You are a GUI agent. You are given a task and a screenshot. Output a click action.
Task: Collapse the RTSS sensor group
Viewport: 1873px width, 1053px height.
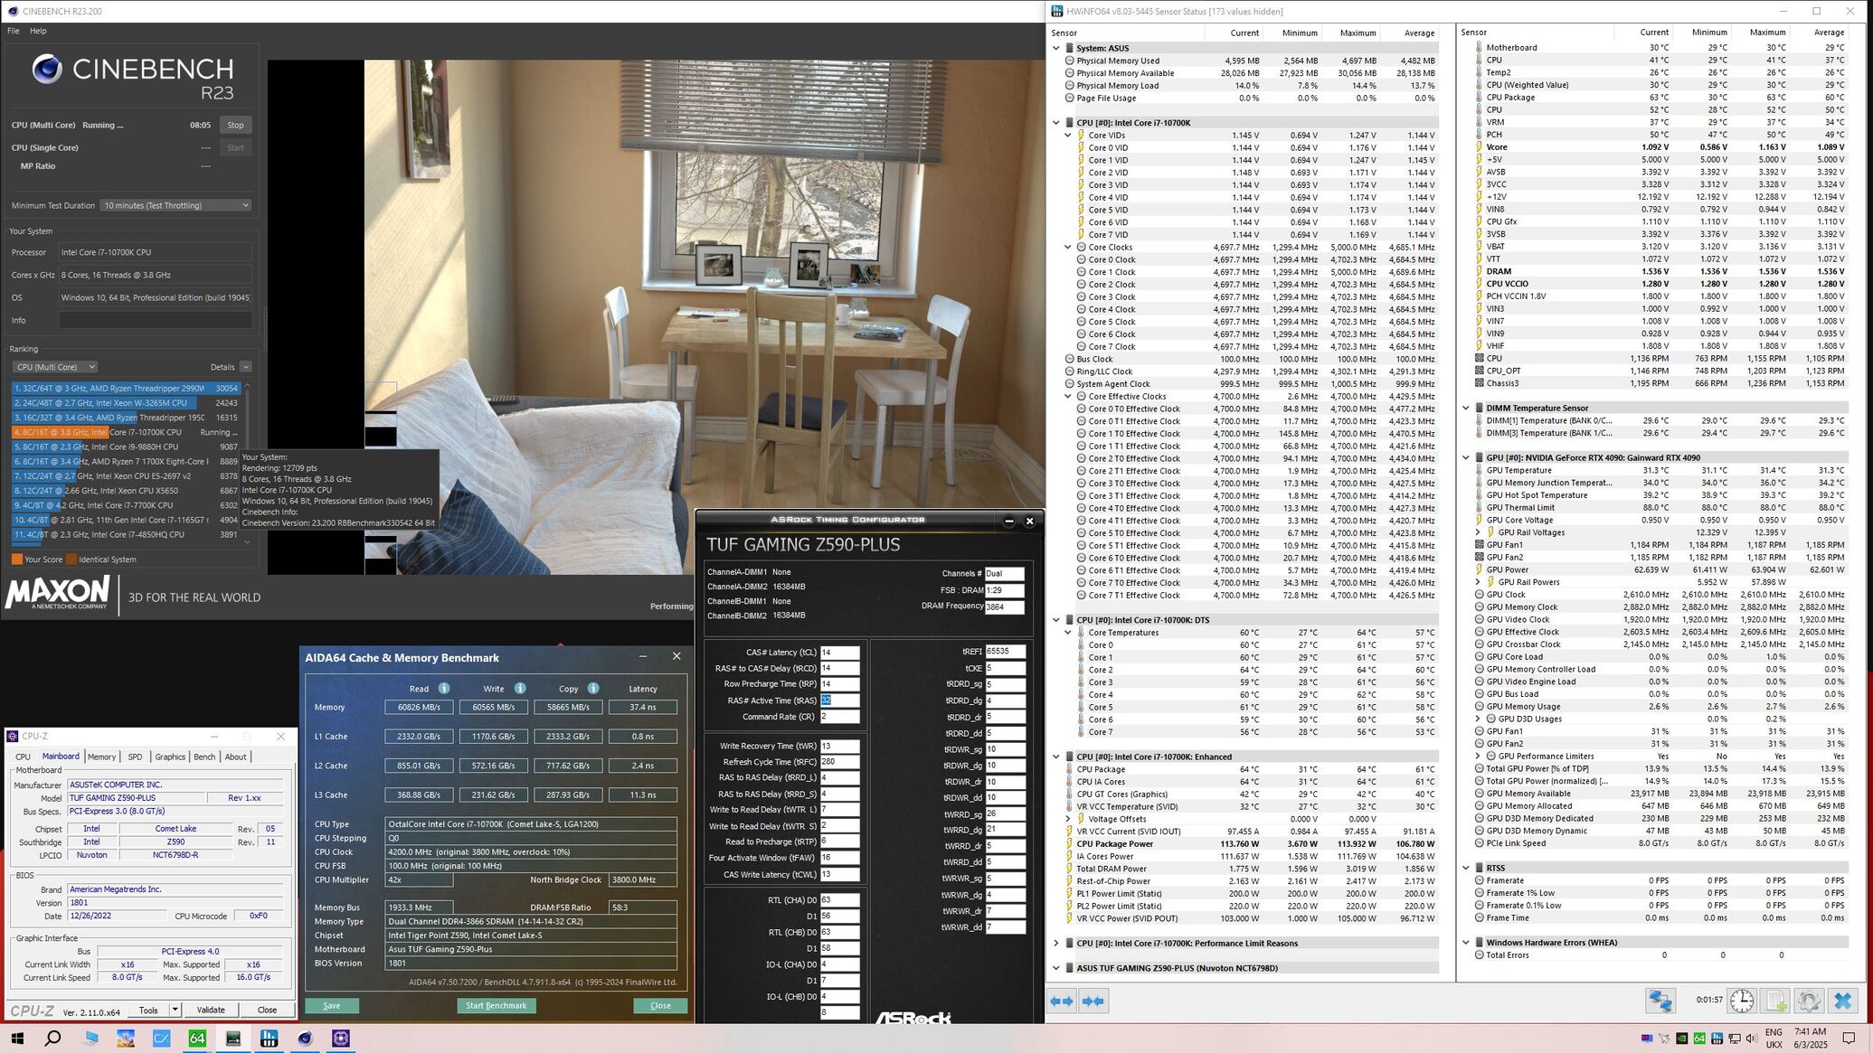(1466, 868)
